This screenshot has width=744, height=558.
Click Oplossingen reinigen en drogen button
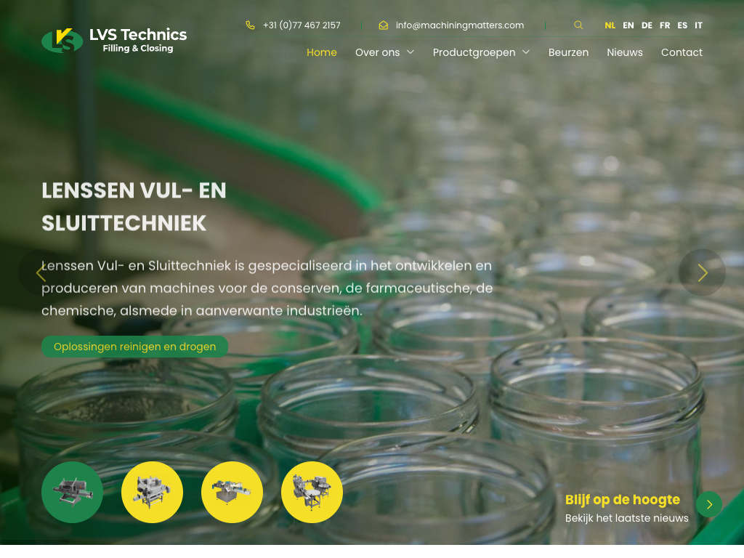click(134, 347)
